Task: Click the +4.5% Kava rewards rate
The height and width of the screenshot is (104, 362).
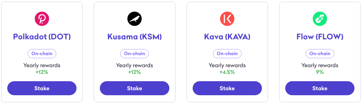Action: coord(227,72)
